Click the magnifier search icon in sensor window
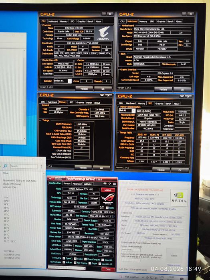Image resolution: width=210 pixels, height=280 pixels. click(5, 166)
